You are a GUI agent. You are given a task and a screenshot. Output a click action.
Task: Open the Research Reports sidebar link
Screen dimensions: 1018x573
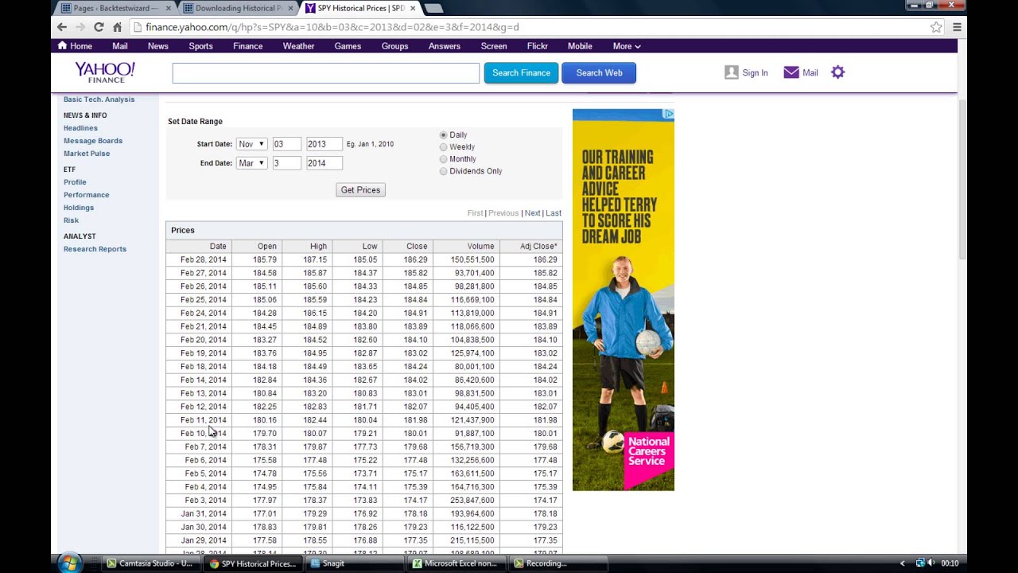(95, 249)
